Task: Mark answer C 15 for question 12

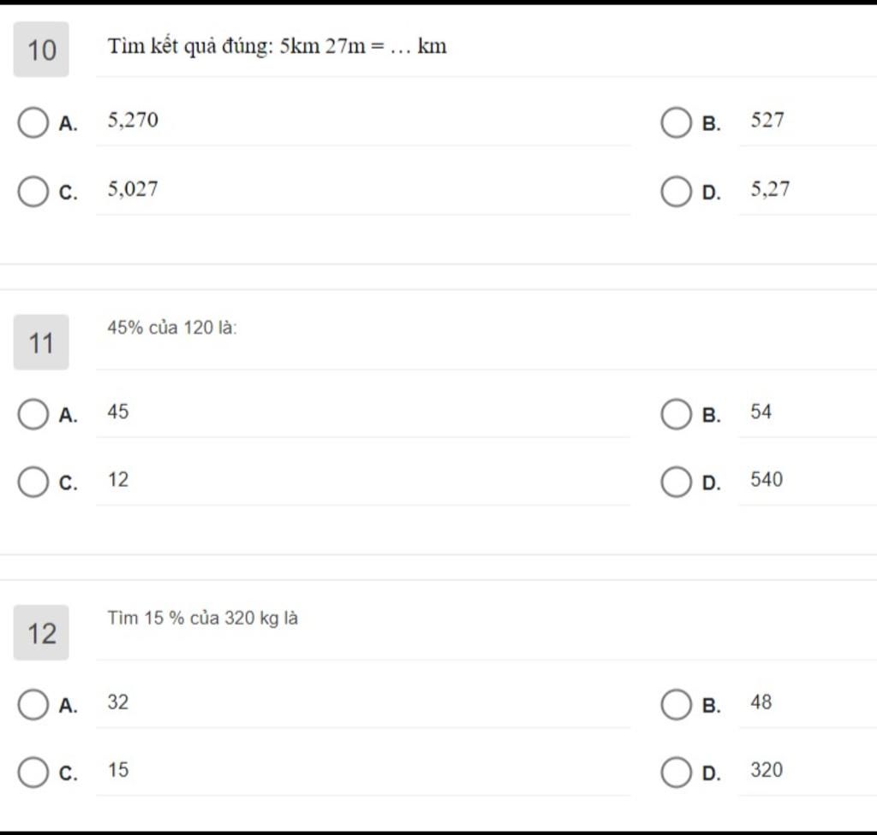Action: (x=33, y=773)
